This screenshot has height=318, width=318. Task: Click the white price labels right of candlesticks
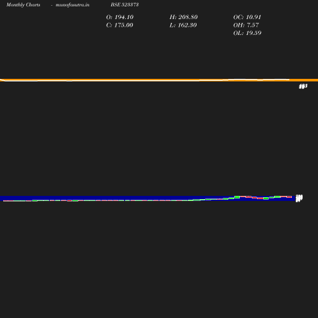click(x=299, y=198)
